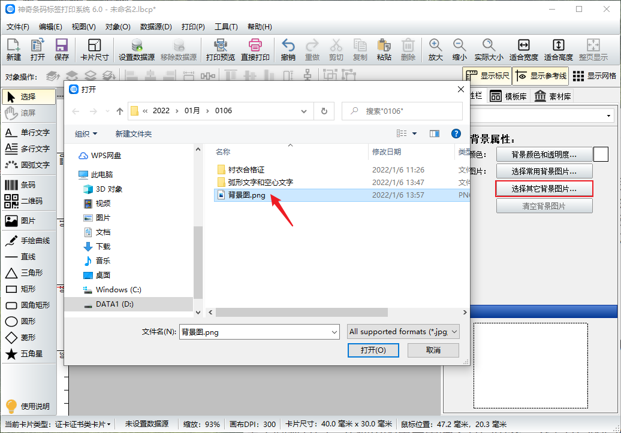This screenshot has width=621, height=433.
Task: Click 选择常用背景图片 button
Action: pos(544,171)
